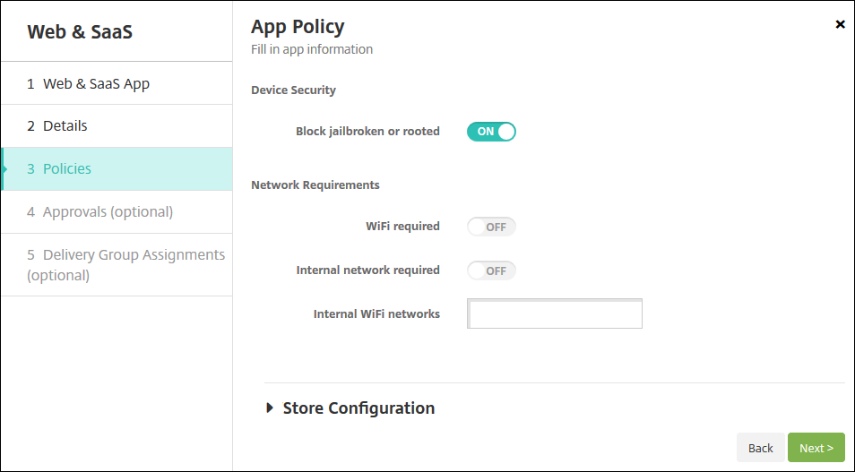Select the Policies step in sidebar

(67, 168)
